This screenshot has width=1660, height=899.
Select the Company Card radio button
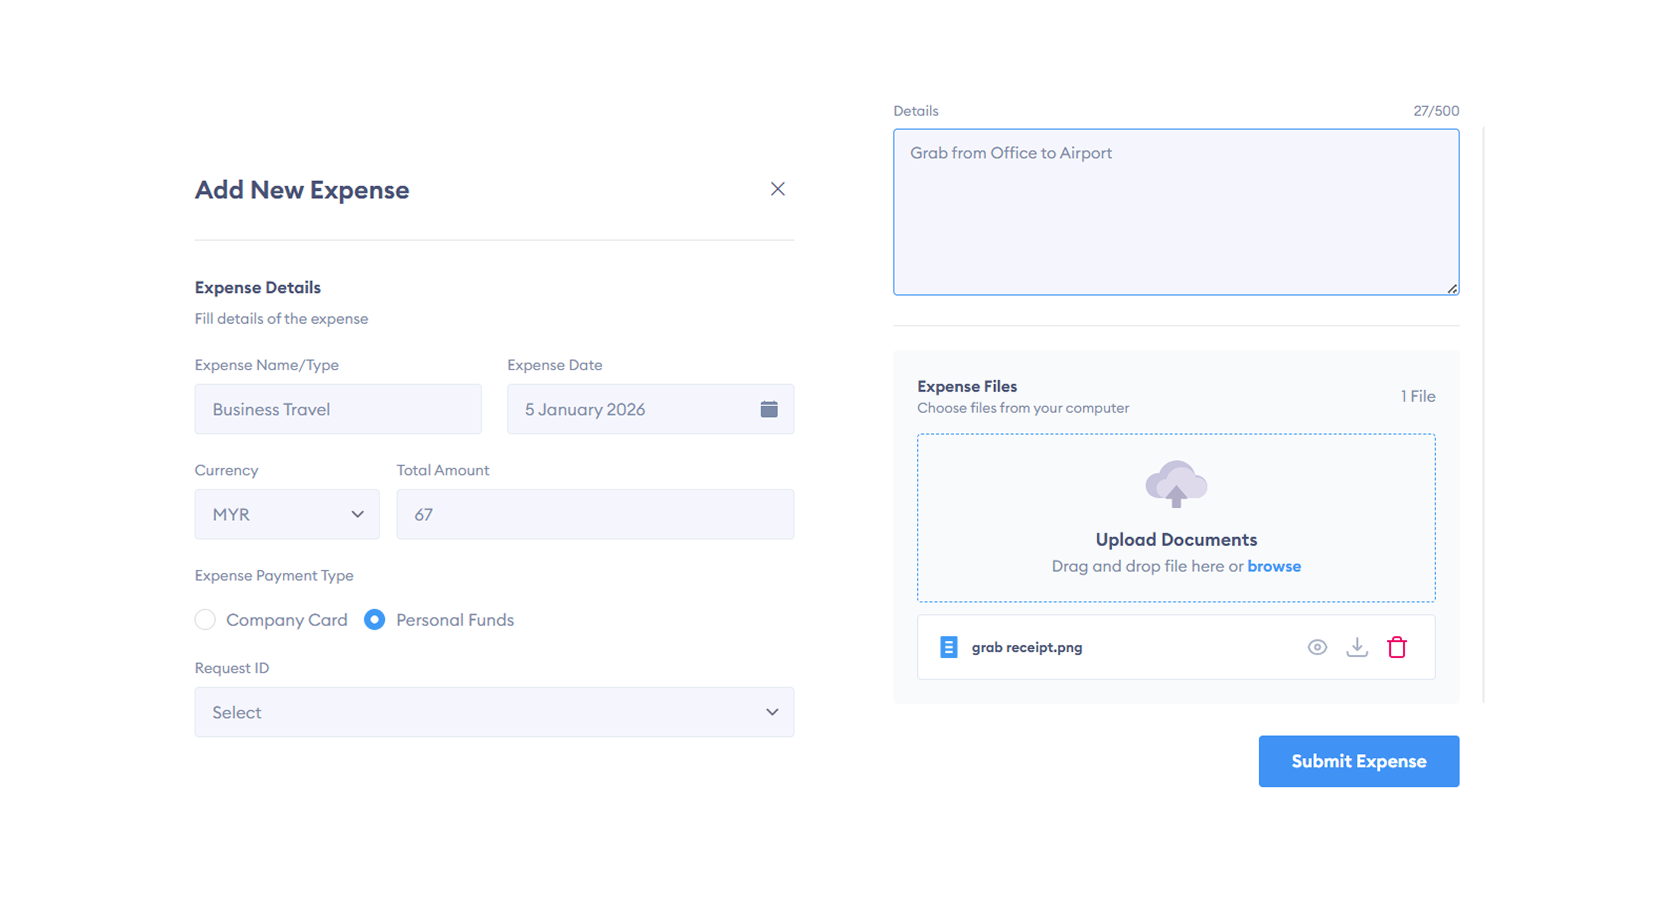[x=206, y=620]
